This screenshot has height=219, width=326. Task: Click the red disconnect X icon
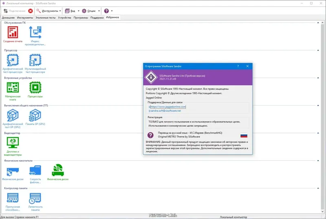(30, 11)
